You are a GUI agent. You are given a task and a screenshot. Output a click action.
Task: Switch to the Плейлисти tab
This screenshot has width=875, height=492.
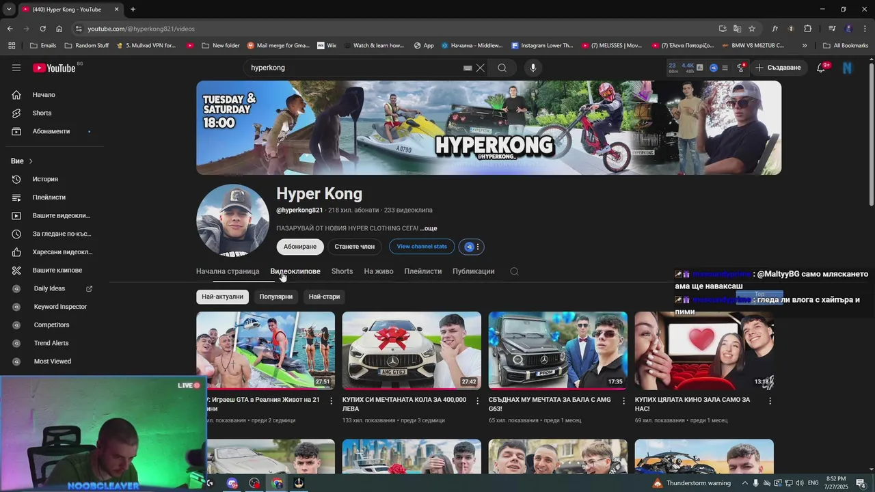pyautogui.click(x=422, y=271)
